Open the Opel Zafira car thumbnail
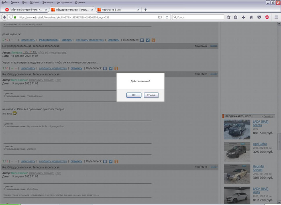Image resolution: width=281 pixels, height=205 pixels. pyautogui.click(x=237, y=151)
